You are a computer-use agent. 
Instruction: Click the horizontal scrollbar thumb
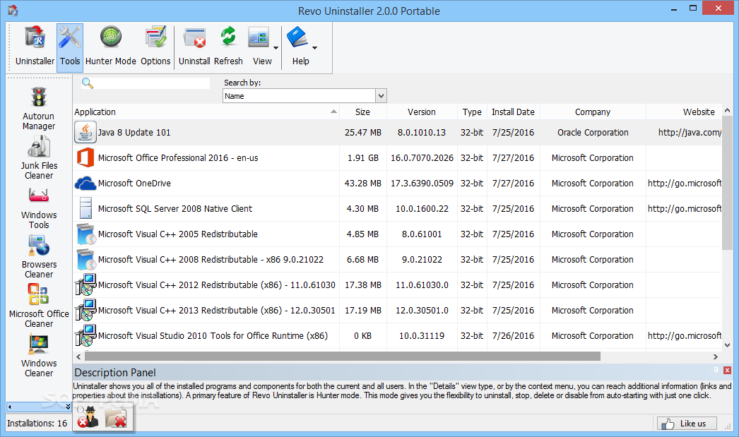(343, 357)
